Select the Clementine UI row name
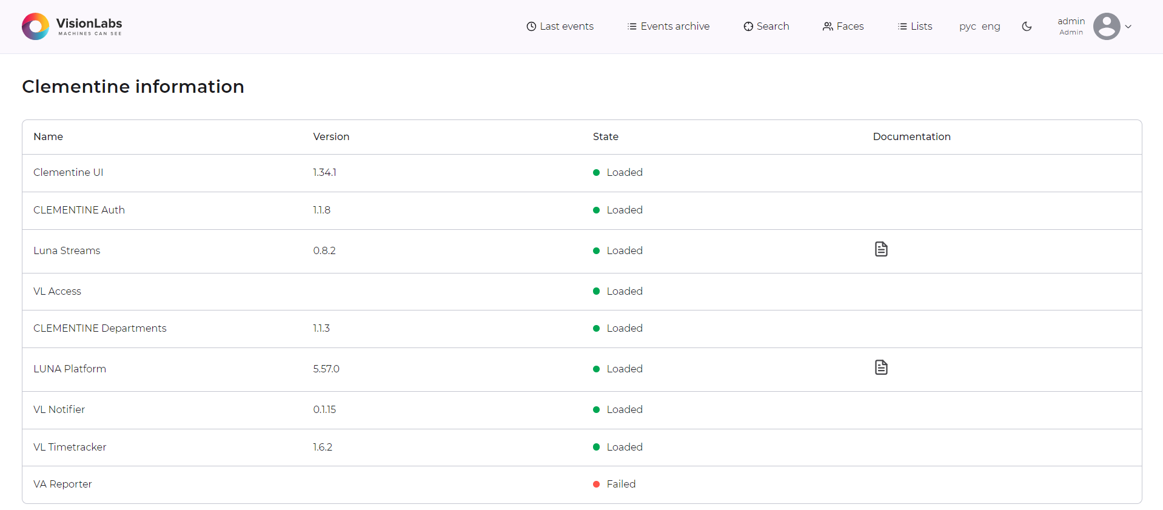1163x510 pixels. click(69, 172)
